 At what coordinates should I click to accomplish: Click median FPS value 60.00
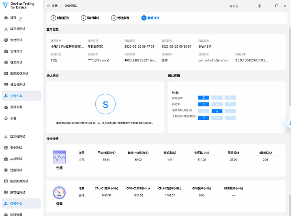click(x=138, y=159)
